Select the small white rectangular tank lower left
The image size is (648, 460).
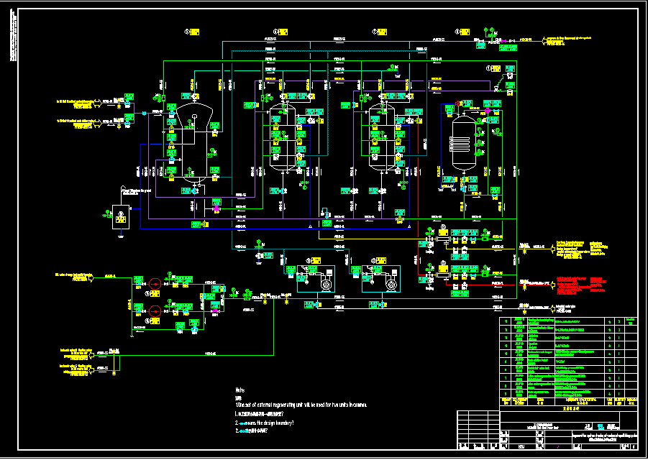click(121, 217)
